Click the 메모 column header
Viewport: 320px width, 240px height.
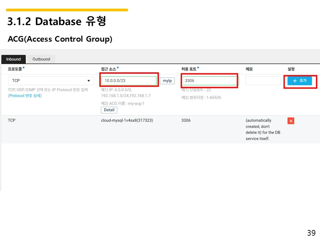[249, 69]
